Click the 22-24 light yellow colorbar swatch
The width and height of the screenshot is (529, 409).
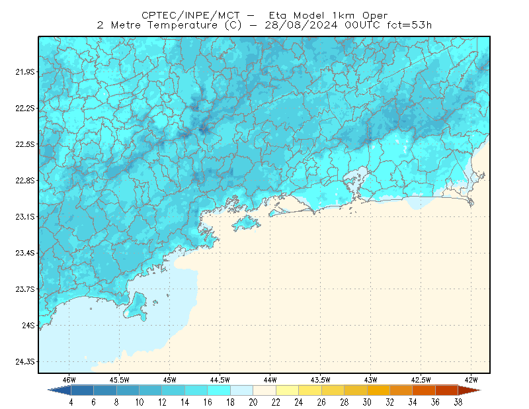click(x=288, y=390)
